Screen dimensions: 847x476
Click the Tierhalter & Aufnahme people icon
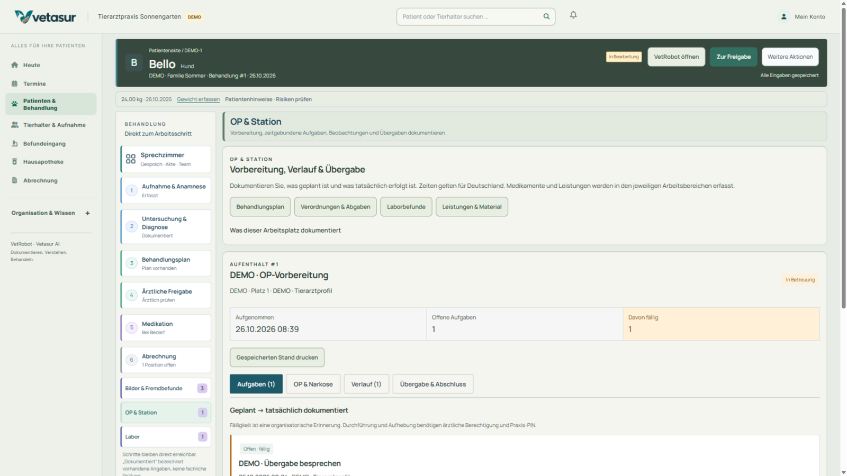coord(15,125)
